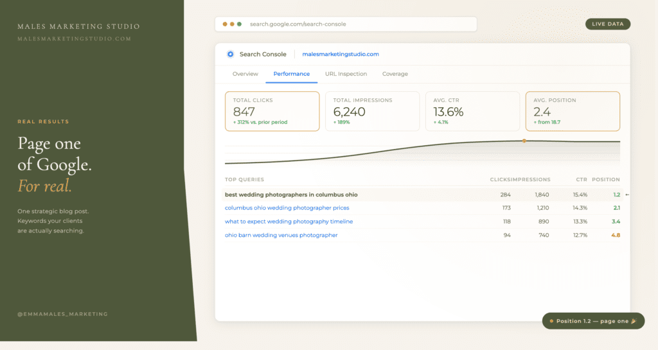Click position value 4.8 in table
The width and height of the screenshot is (658, 350).
(x=616, y=235)
